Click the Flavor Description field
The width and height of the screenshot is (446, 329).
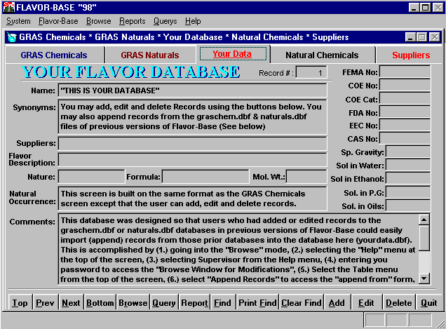coord(193,160)
